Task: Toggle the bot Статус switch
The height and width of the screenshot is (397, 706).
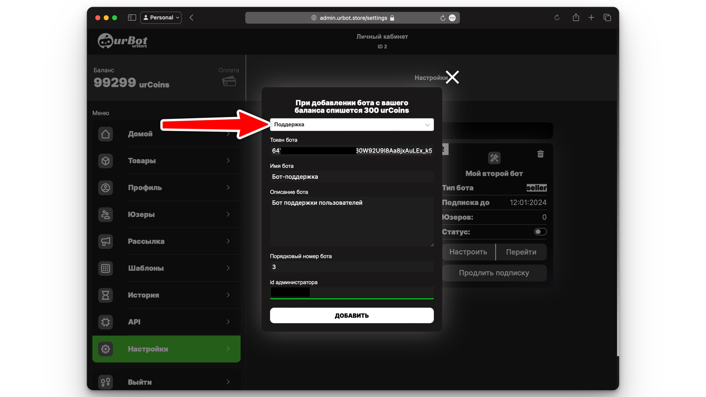Action: point(540,232)
